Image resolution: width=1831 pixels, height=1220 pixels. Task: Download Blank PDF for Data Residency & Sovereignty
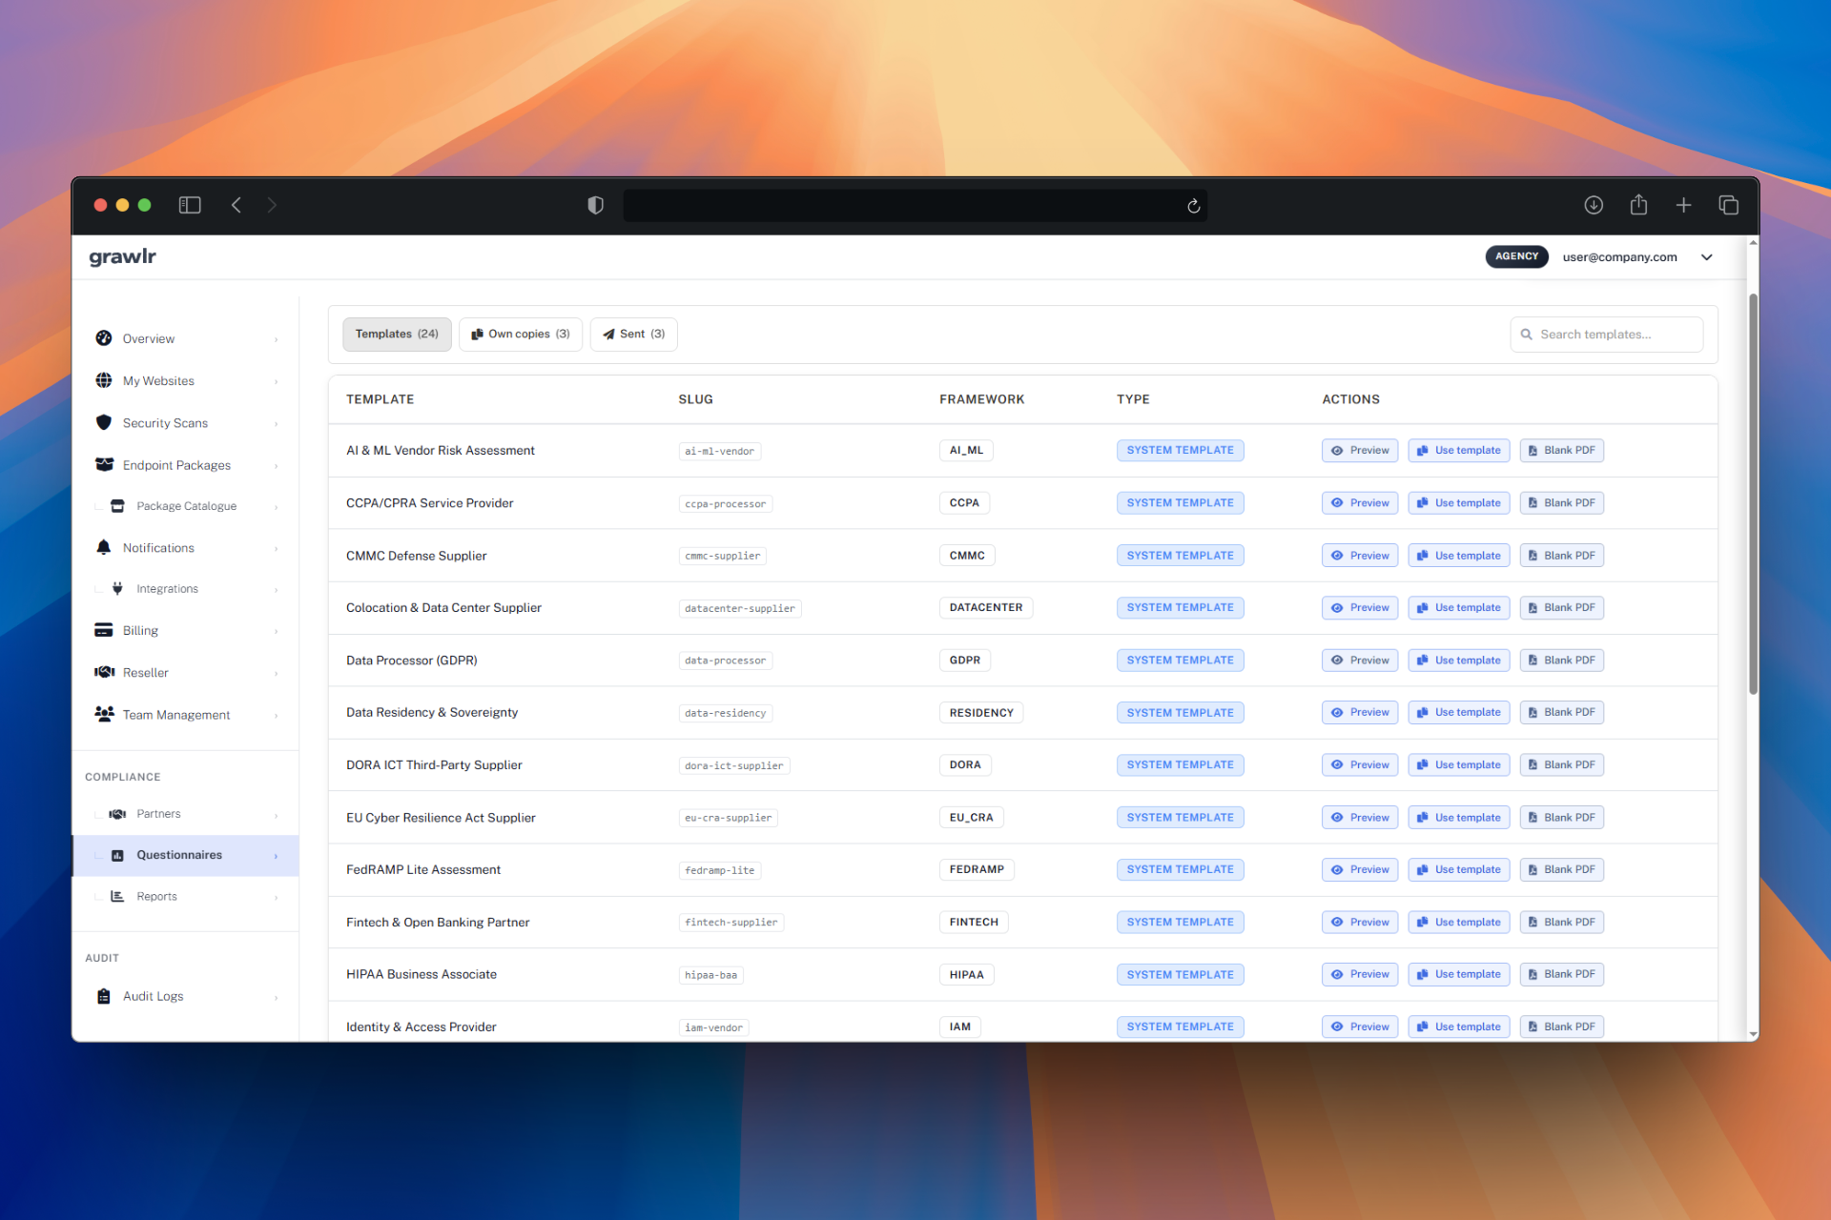click(x=1561, y=712)
